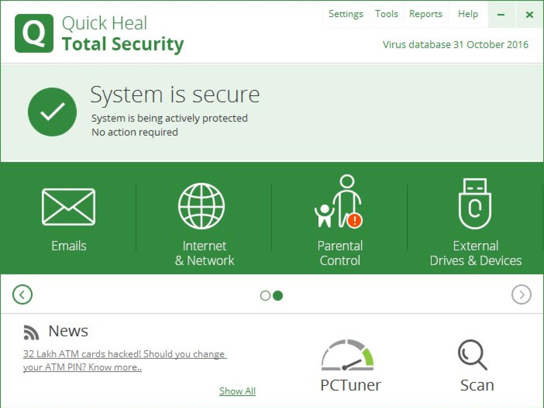Select first page indicator dot
Image resolution: width=544 pixels, height=408 pixels.
click(x=265, y=296)
